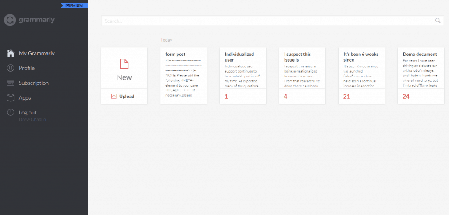Viewport: 449px width, 215px height.
Task: Click the New document page icon
Action: tap(124, 64)
